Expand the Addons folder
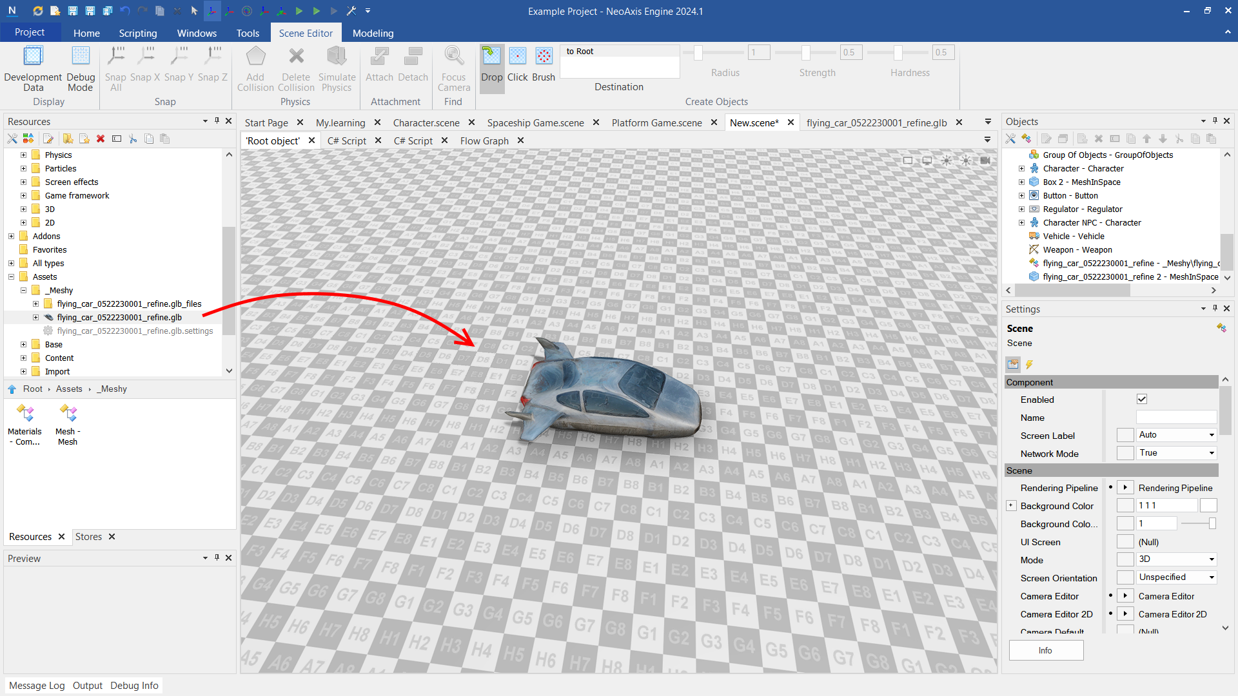 (11, 237)
